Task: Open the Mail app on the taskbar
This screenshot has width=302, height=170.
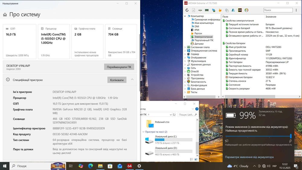Action: [x=120, y=166]
